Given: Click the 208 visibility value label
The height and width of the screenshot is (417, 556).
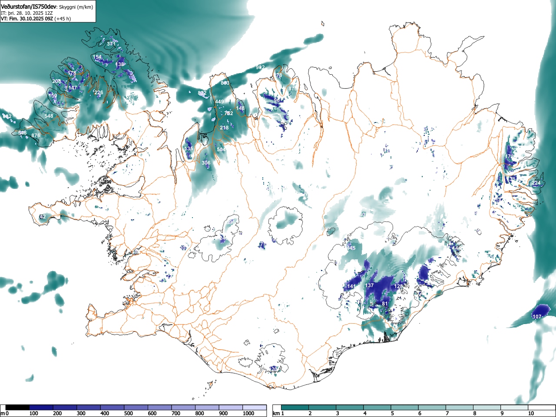Looking at the screenshot, I should [x=56, y=82].
